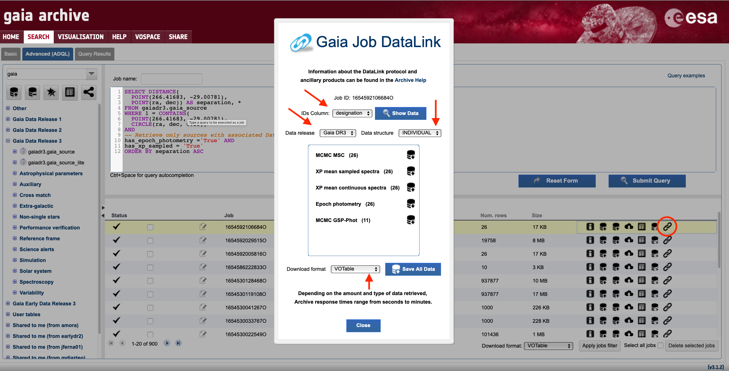Download XP mean continuous spectra data

(x=411, y=187)
